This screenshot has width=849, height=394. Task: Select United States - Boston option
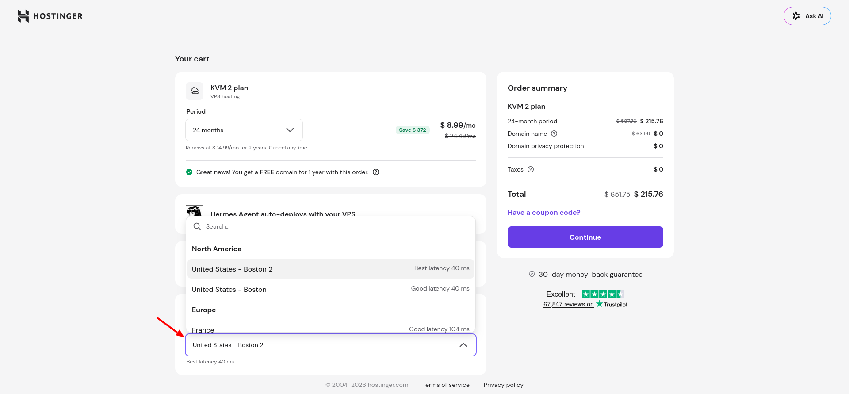331,289
